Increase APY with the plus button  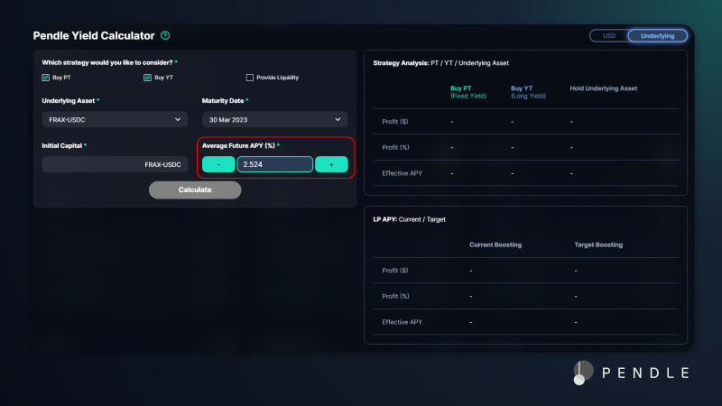331,164
